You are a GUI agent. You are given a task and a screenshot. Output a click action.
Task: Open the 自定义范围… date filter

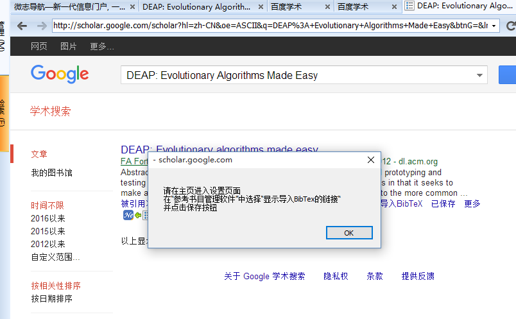56,257
